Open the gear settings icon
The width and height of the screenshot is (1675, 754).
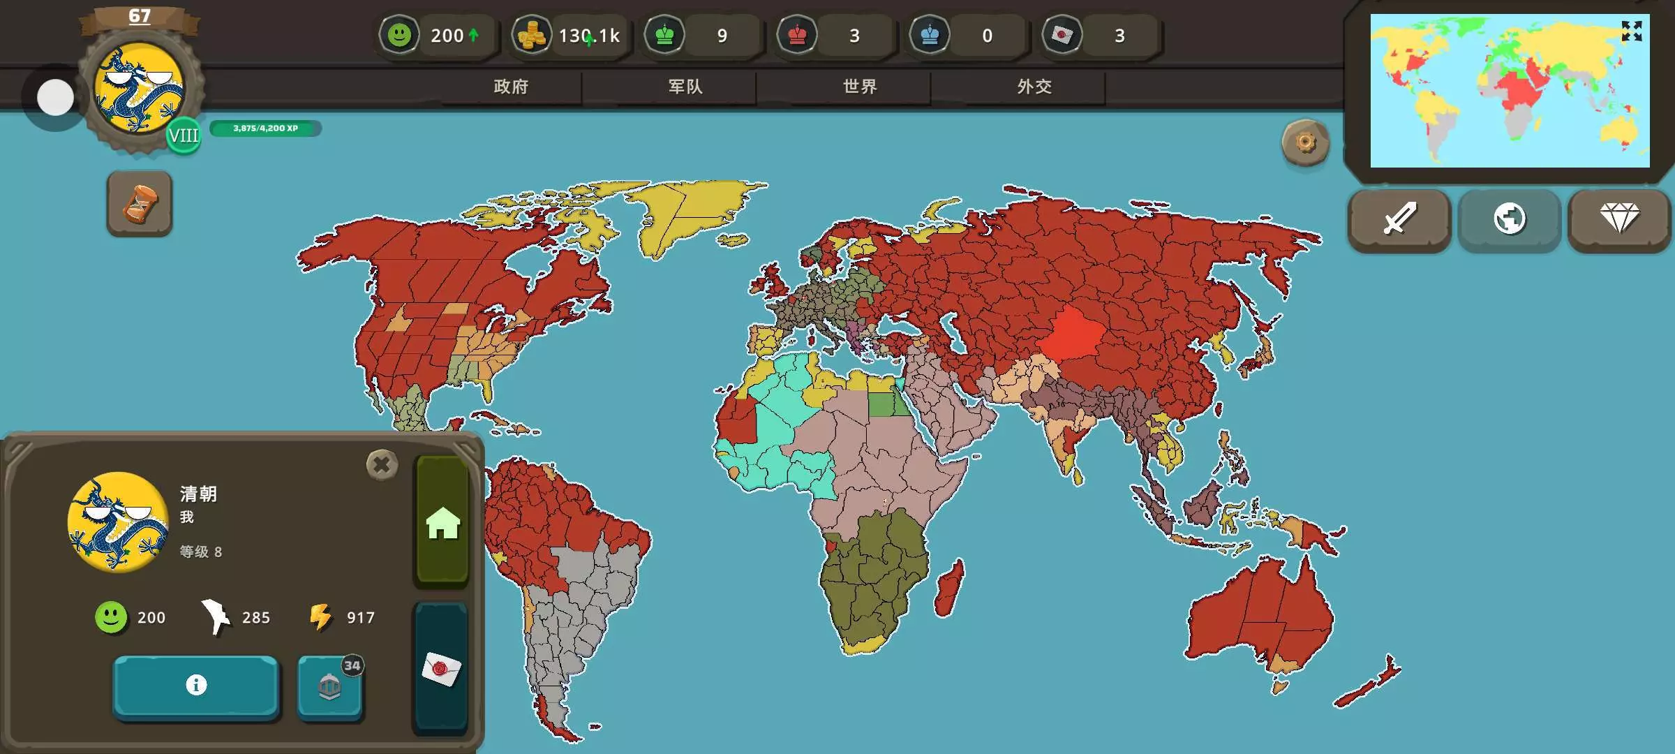point(1305,142)
